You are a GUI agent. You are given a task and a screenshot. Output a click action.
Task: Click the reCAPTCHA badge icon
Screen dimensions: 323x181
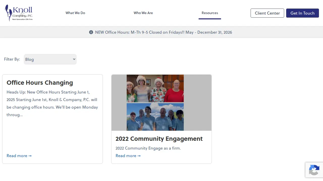coord(314,170)
